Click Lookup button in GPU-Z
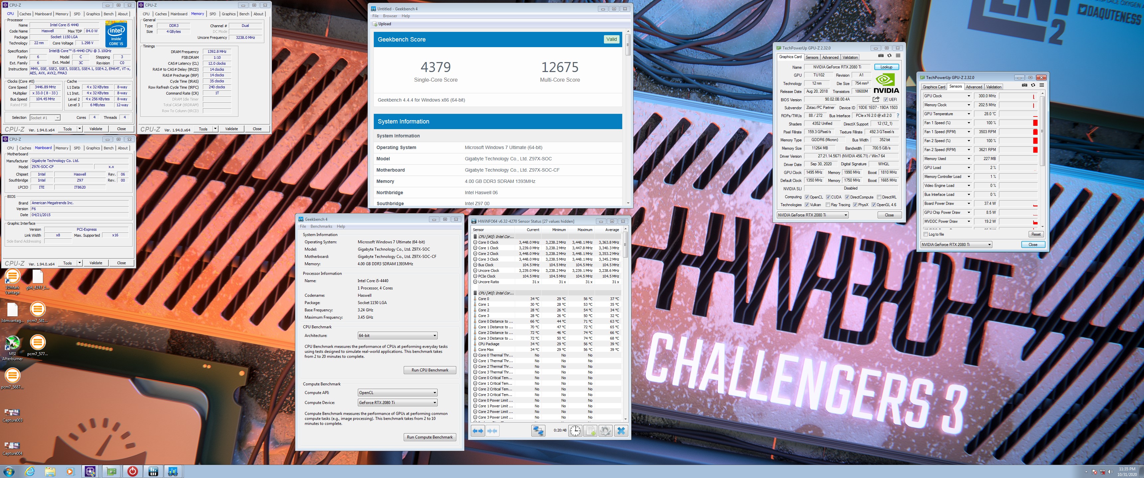The width and height of the screenshot is (1144, 478). coord(886,67)
